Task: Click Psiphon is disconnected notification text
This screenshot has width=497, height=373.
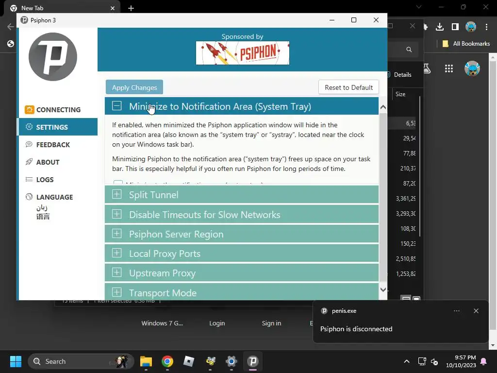Action: (356, 329)
